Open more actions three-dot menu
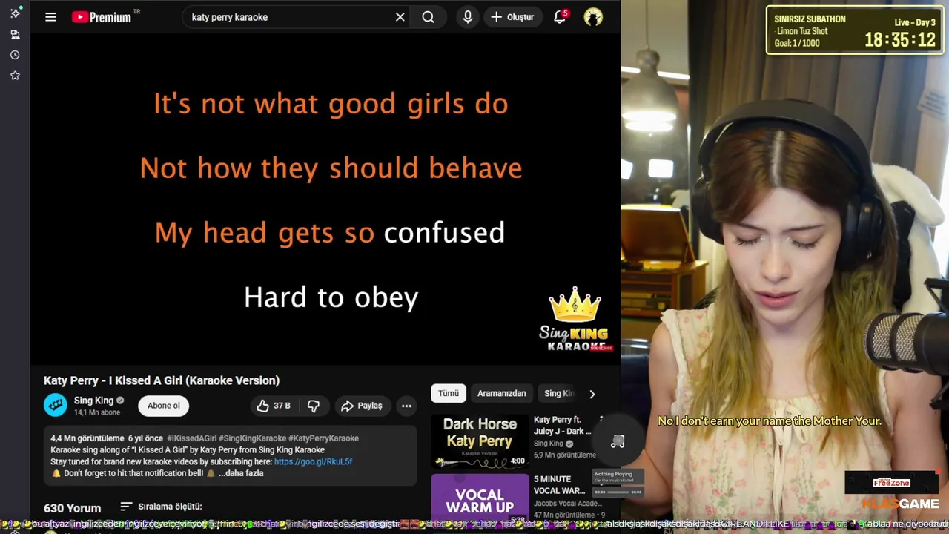The width and height of the screenshot is (949, 534). coord(406,406)
